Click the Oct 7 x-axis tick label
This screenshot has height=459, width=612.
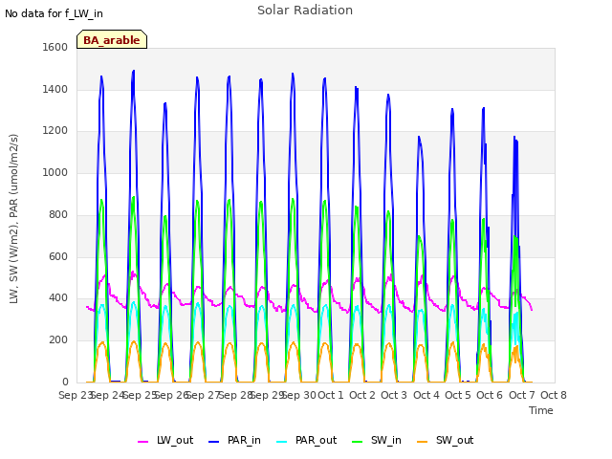coord(522,395)
